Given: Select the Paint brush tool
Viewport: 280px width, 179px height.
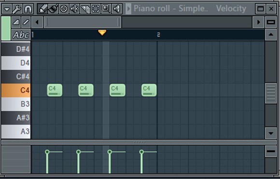Looking at the screenshot, I should pyautogui.click(x=53, y=9).
